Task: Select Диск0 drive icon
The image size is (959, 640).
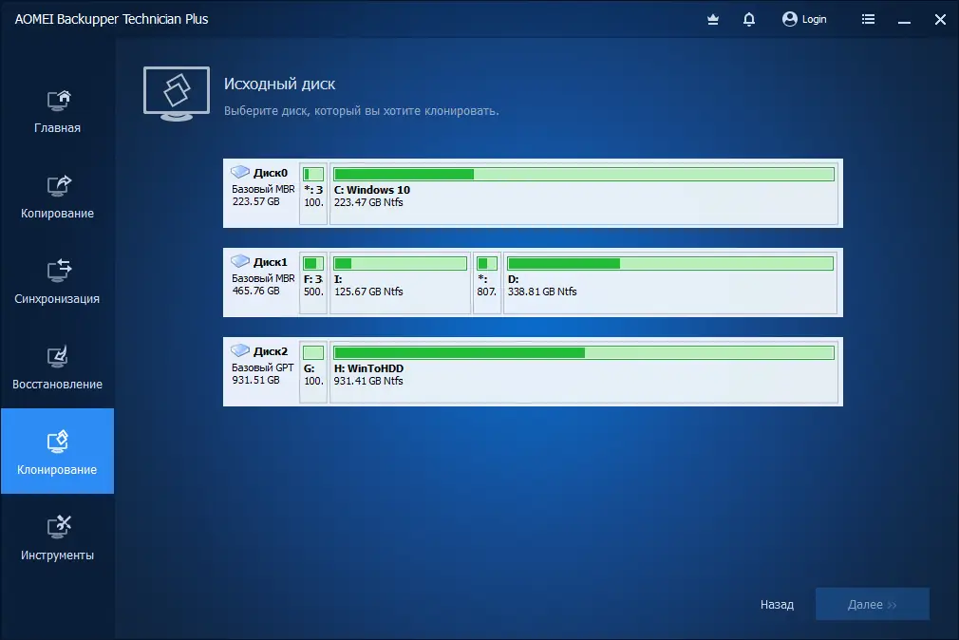Action: [239, 172]
